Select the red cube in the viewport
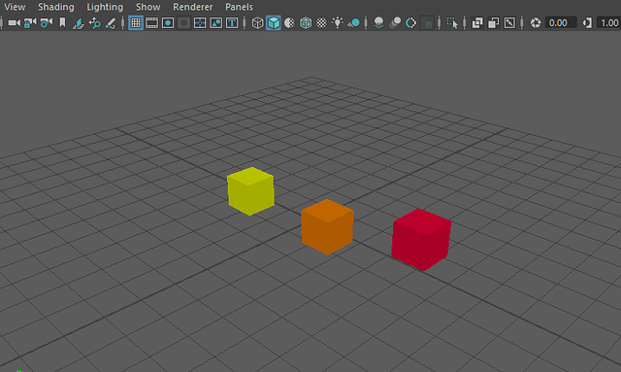 (421, 240)
